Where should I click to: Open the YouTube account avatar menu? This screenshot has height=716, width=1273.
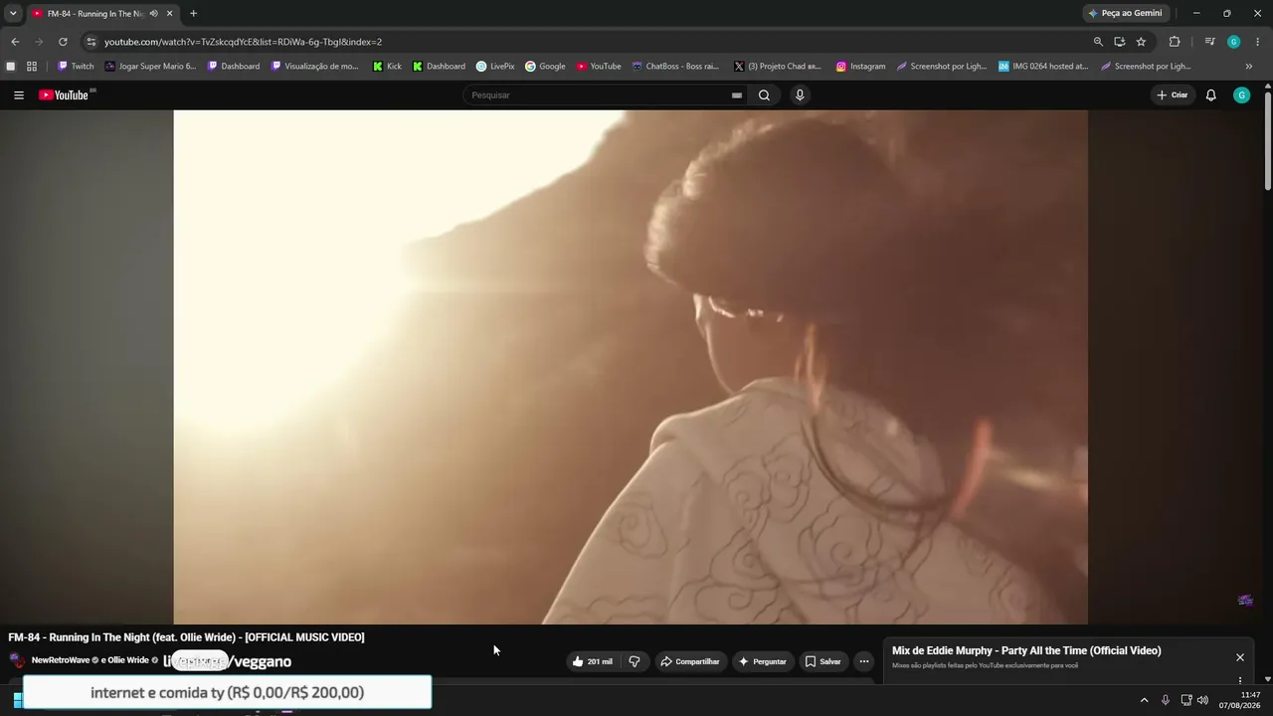point(1241,95)
